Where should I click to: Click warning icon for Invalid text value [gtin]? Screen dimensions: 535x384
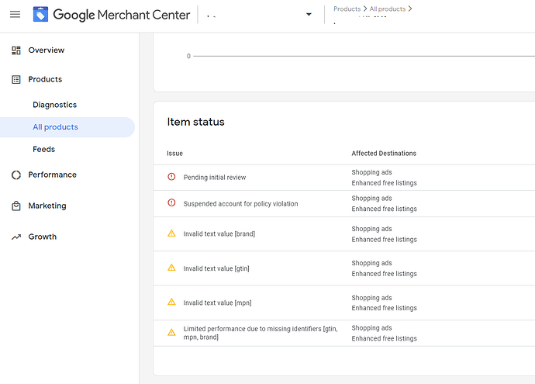[x=171, y=268]
